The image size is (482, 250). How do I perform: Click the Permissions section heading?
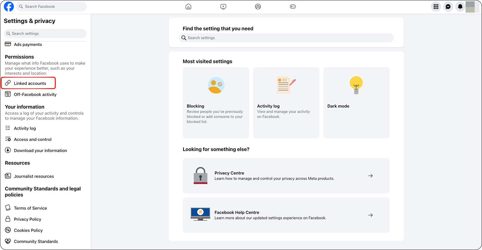19,57
